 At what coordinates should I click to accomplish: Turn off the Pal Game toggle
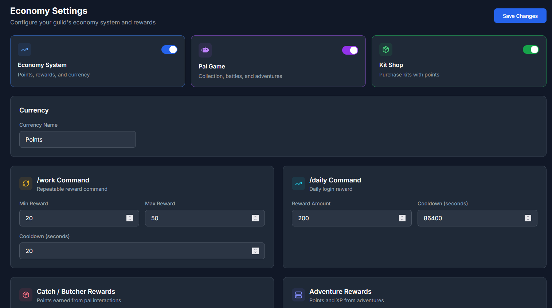tap(350, 50)
